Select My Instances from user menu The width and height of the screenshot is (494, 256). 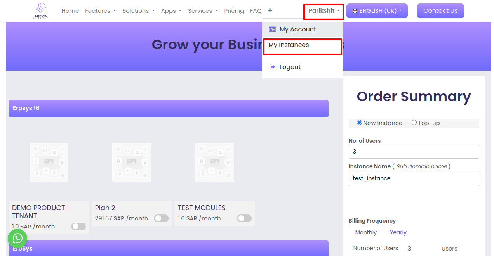click(289, 45)
